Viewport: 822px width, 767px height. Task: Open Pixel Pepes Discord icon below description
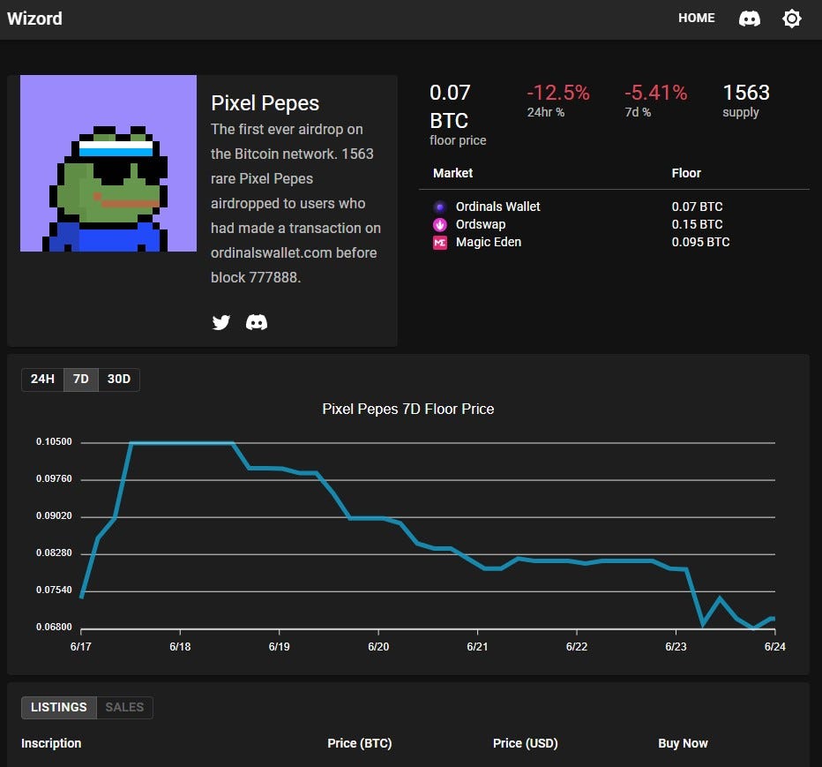click(257, 322)
